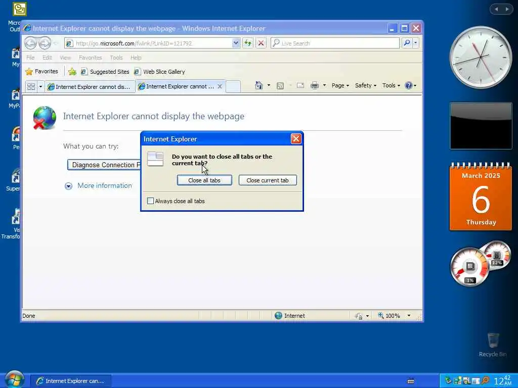Click the Internet Explorer taskbar button
This screenshot has height=388, width=518.
coord(71,381)
